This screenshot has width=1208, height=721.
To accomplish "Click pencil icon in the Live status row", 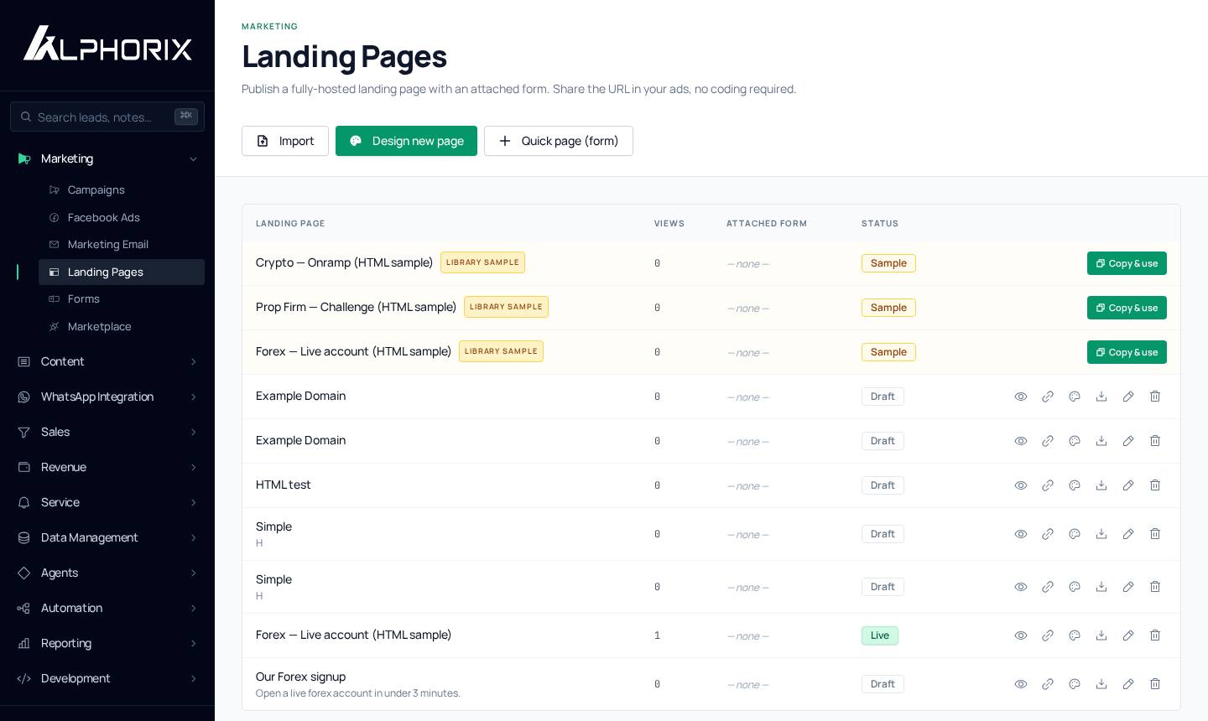I will pos(1128,635).
